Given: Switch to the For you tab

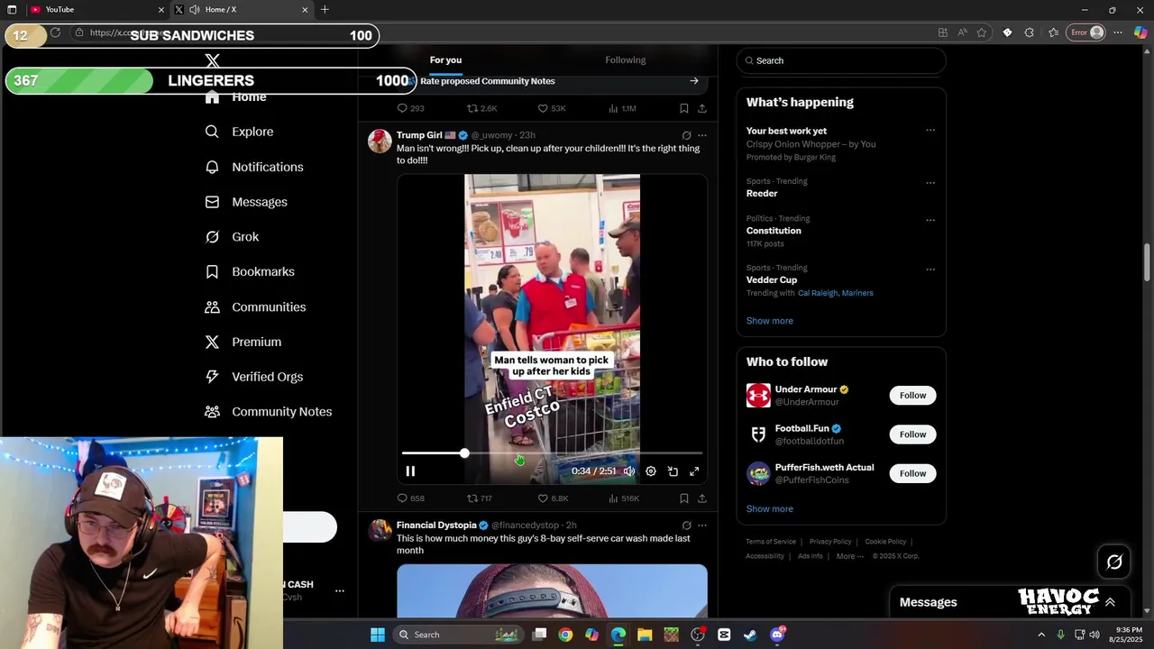Looking at the screenshot, I should click(445, 60).
